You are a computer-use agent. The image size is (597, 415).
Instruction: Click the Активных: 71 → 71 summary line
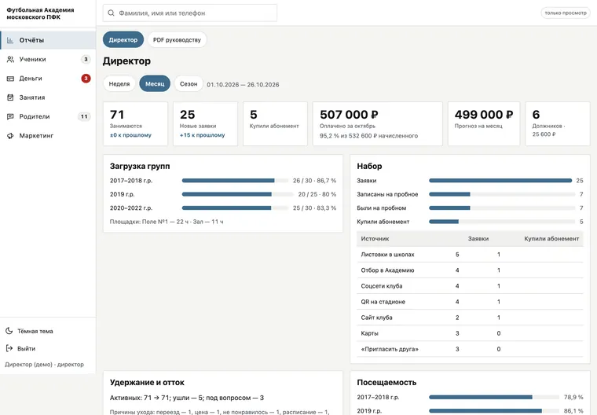[x=187, y=398]
